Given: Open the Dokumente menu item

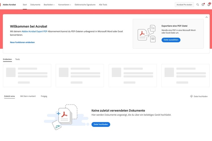Looking at the screenshot, I should [35, 5].
